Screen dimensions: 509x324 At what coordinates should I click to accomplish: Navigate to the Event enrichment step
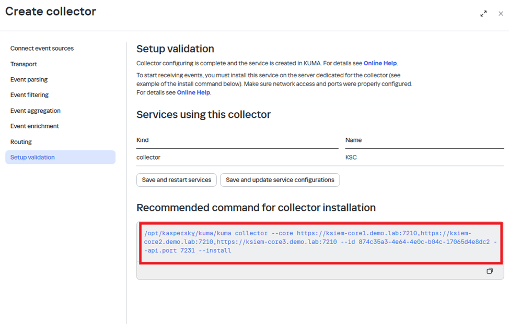pos(34,126)
